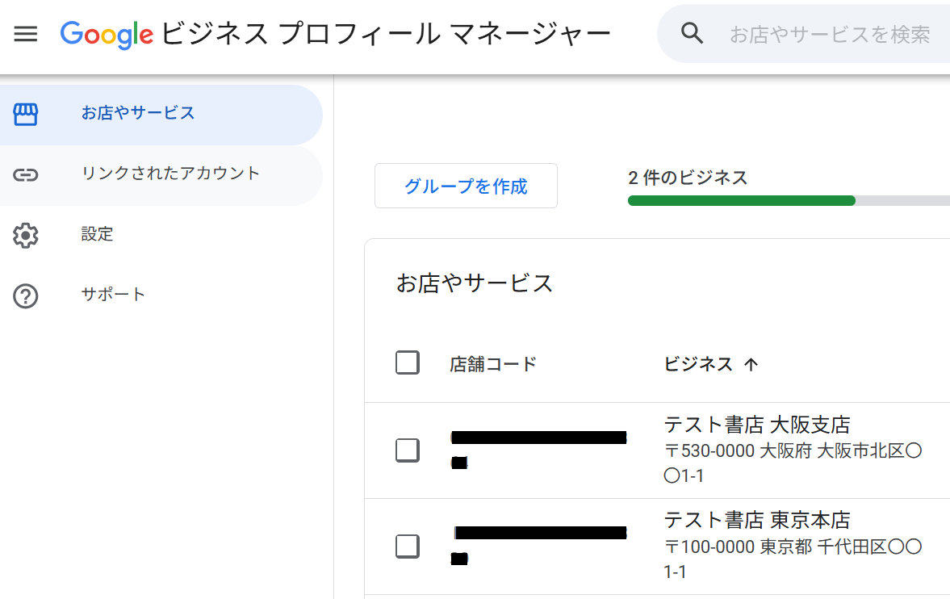Image resolution: width=950 pixels, height=599 pixels.
Task: Select お店やサービス in the sidebar
Action: pyautogui.click(x=138, y=113)
